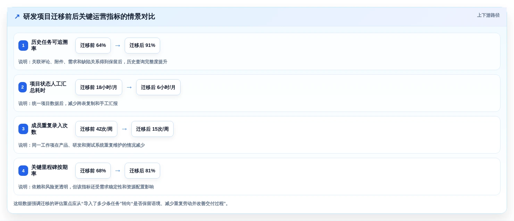Click the arrow between 18小时/月 and 6小时/月
514x221 pixels.
[129, 87]
